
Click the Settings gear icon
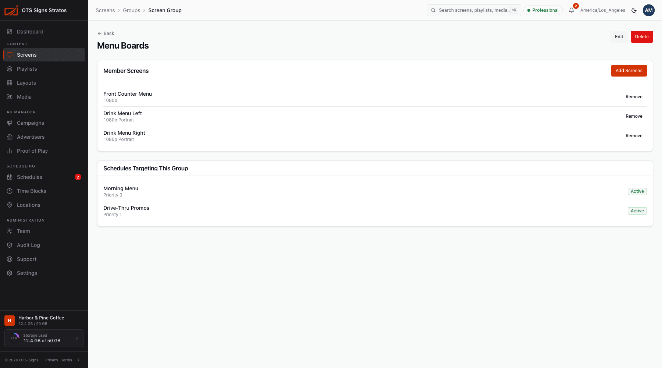(x=10, y=273)
